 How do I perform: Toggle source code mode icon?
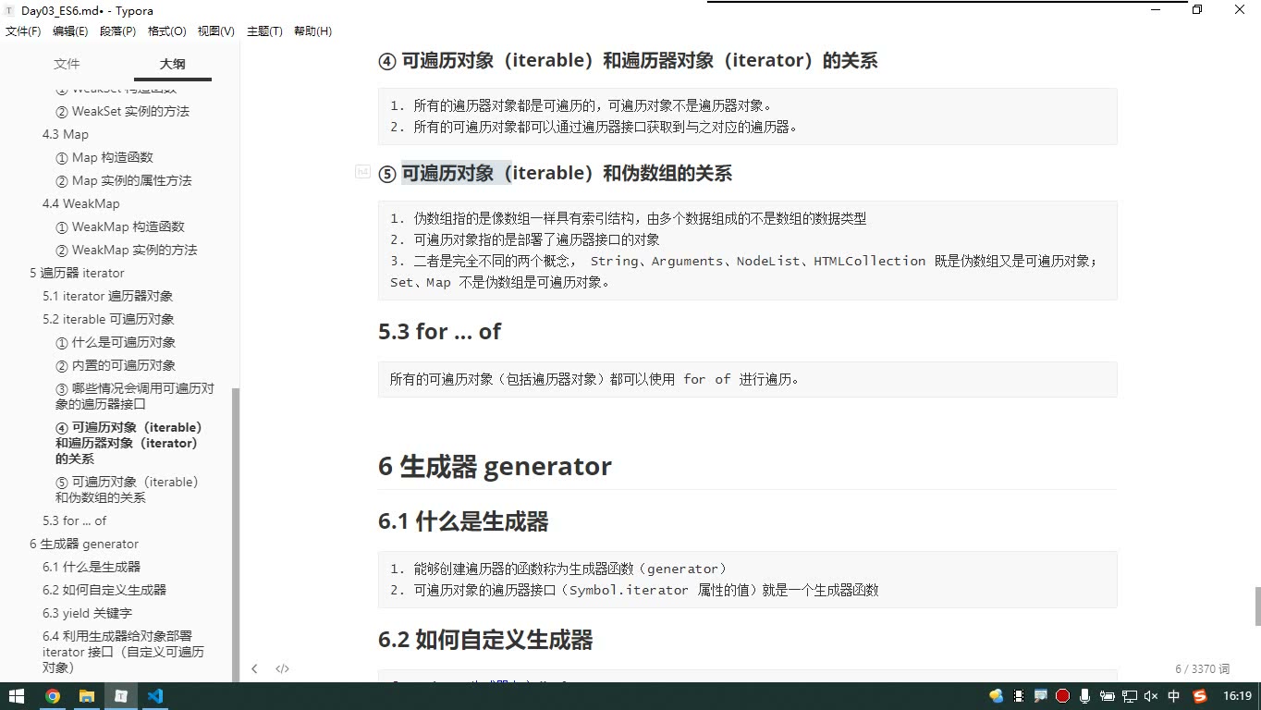[x=282, y=668]
